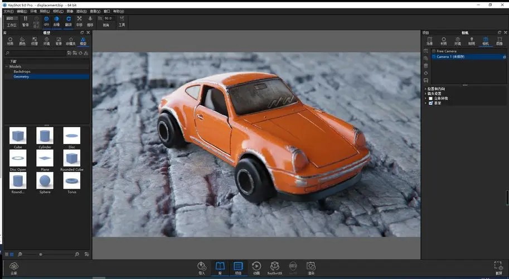Click the Denoise (去噪) toolbar icon

(57, 20)
